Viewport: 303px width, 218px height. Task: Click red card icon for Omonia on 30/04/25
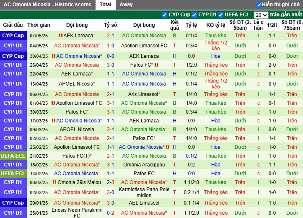coord(54,56)
